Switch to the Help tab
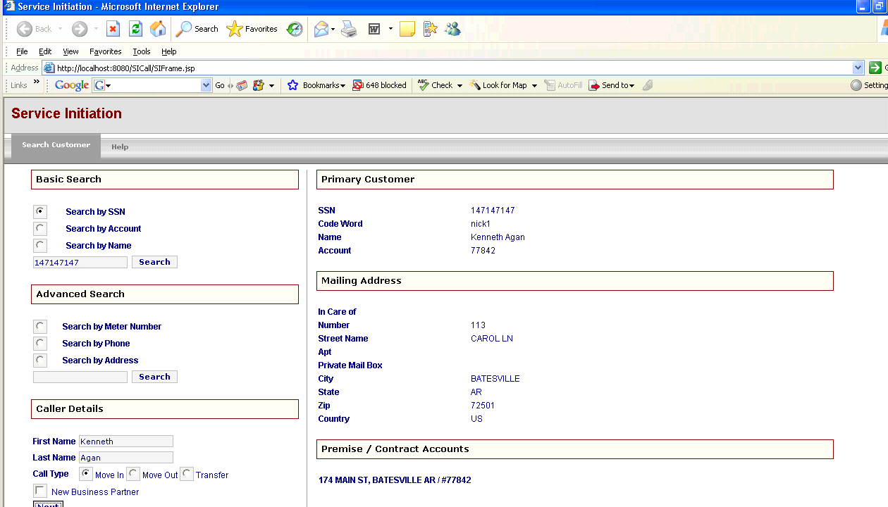This screenshot has width=888, height=507. pyautogui.click(x=120, y=146)
